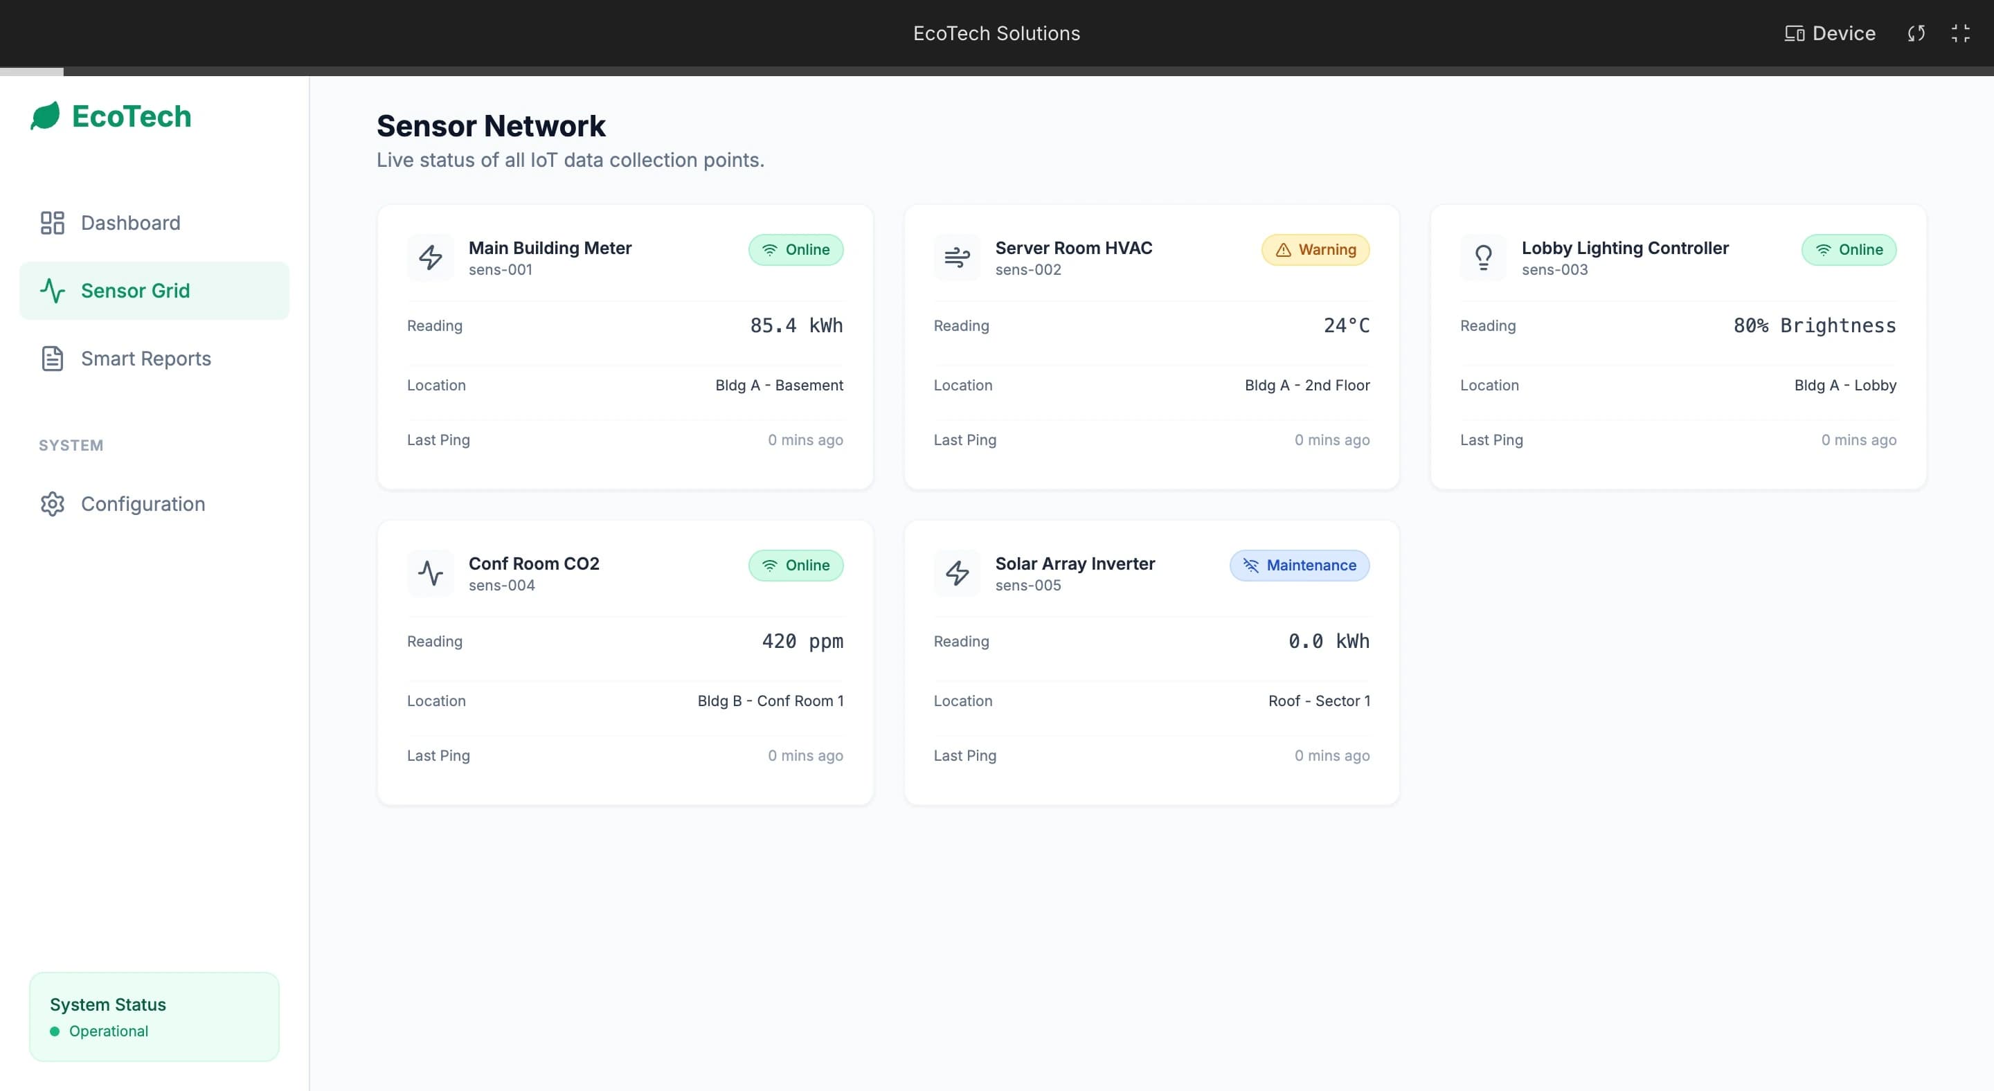Go to Smart Reports page
Viewport: 1994px width, 1091px height.
click(145, 359)
